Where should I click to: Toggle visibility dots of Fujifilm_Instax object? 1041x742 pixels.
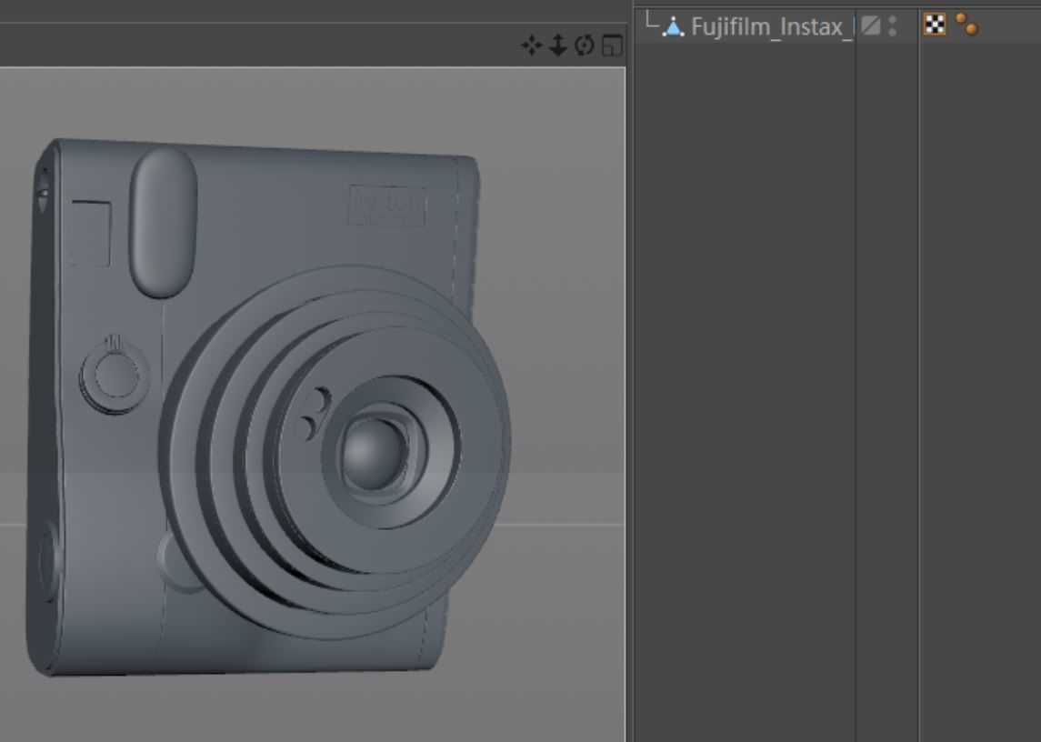[892, 25]
